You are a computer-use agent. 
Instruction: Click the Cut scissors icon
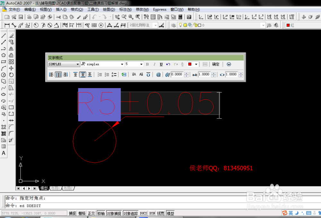click(58, 17)
